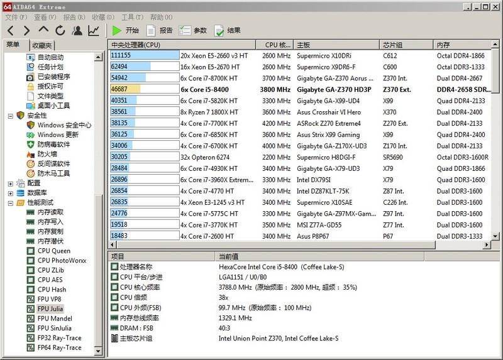
Task: Select FP64 Ray-Trace benchmark
Action: tap(59, 347)
